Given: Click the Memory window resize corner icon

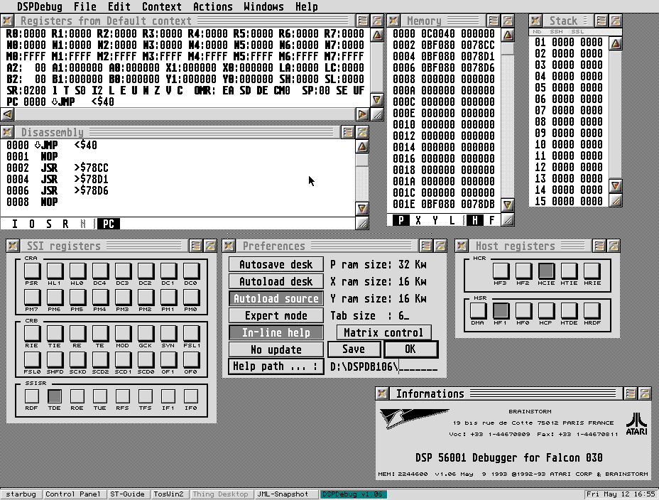Looking at the screenshot, I should (x=508, y=219).
